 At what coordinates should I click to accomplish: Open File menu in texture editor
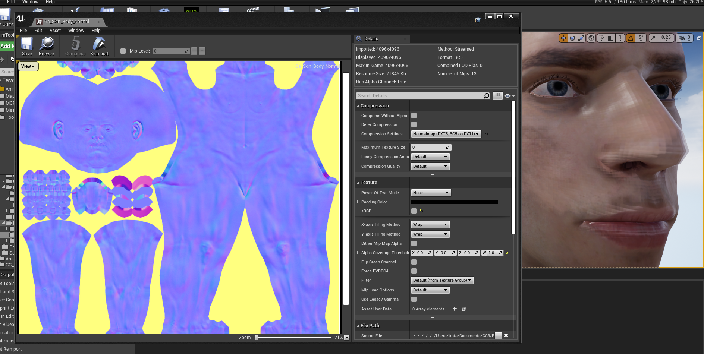pos(23,31)
